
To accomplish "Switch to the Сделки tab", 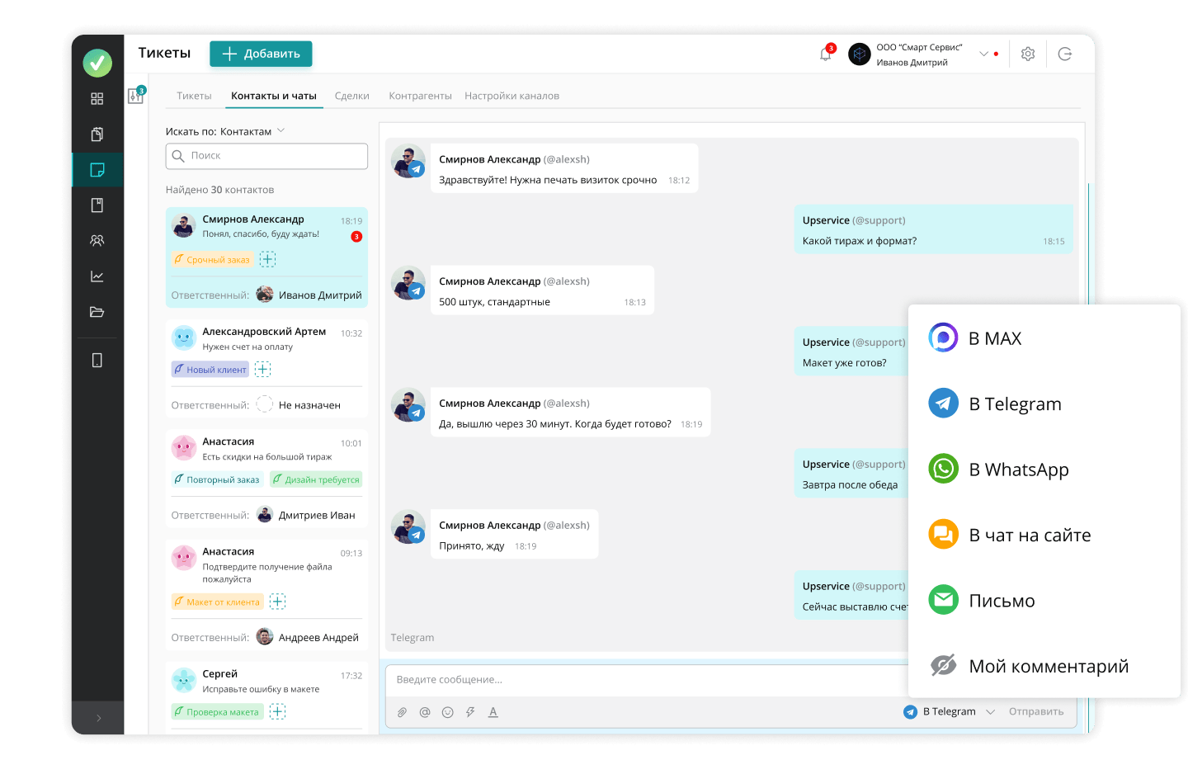I will pos(351,96).
